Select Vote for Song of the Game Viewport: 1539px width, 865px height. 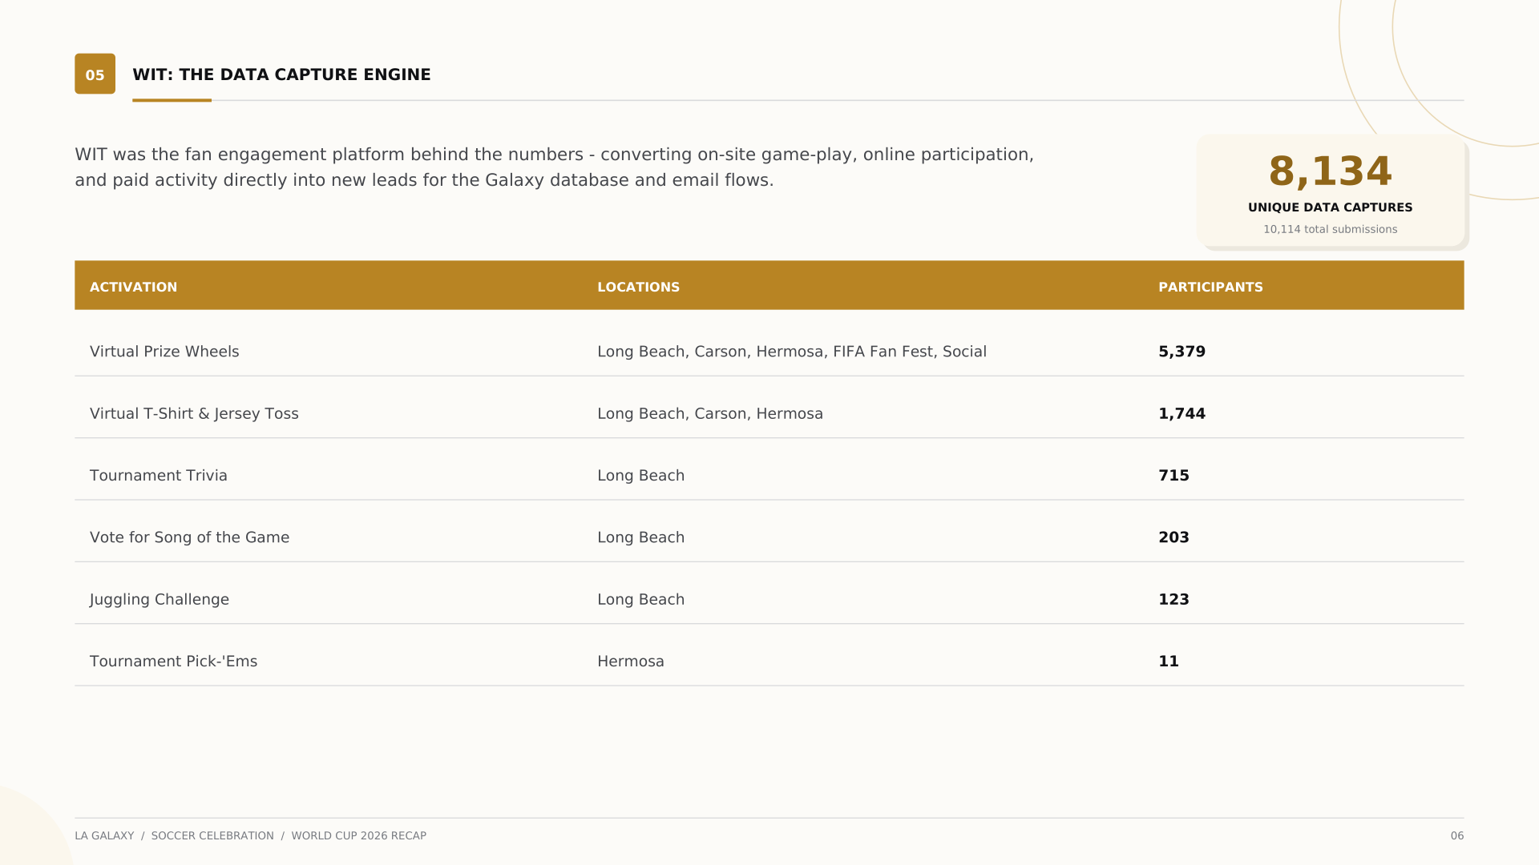pos(189,537)
